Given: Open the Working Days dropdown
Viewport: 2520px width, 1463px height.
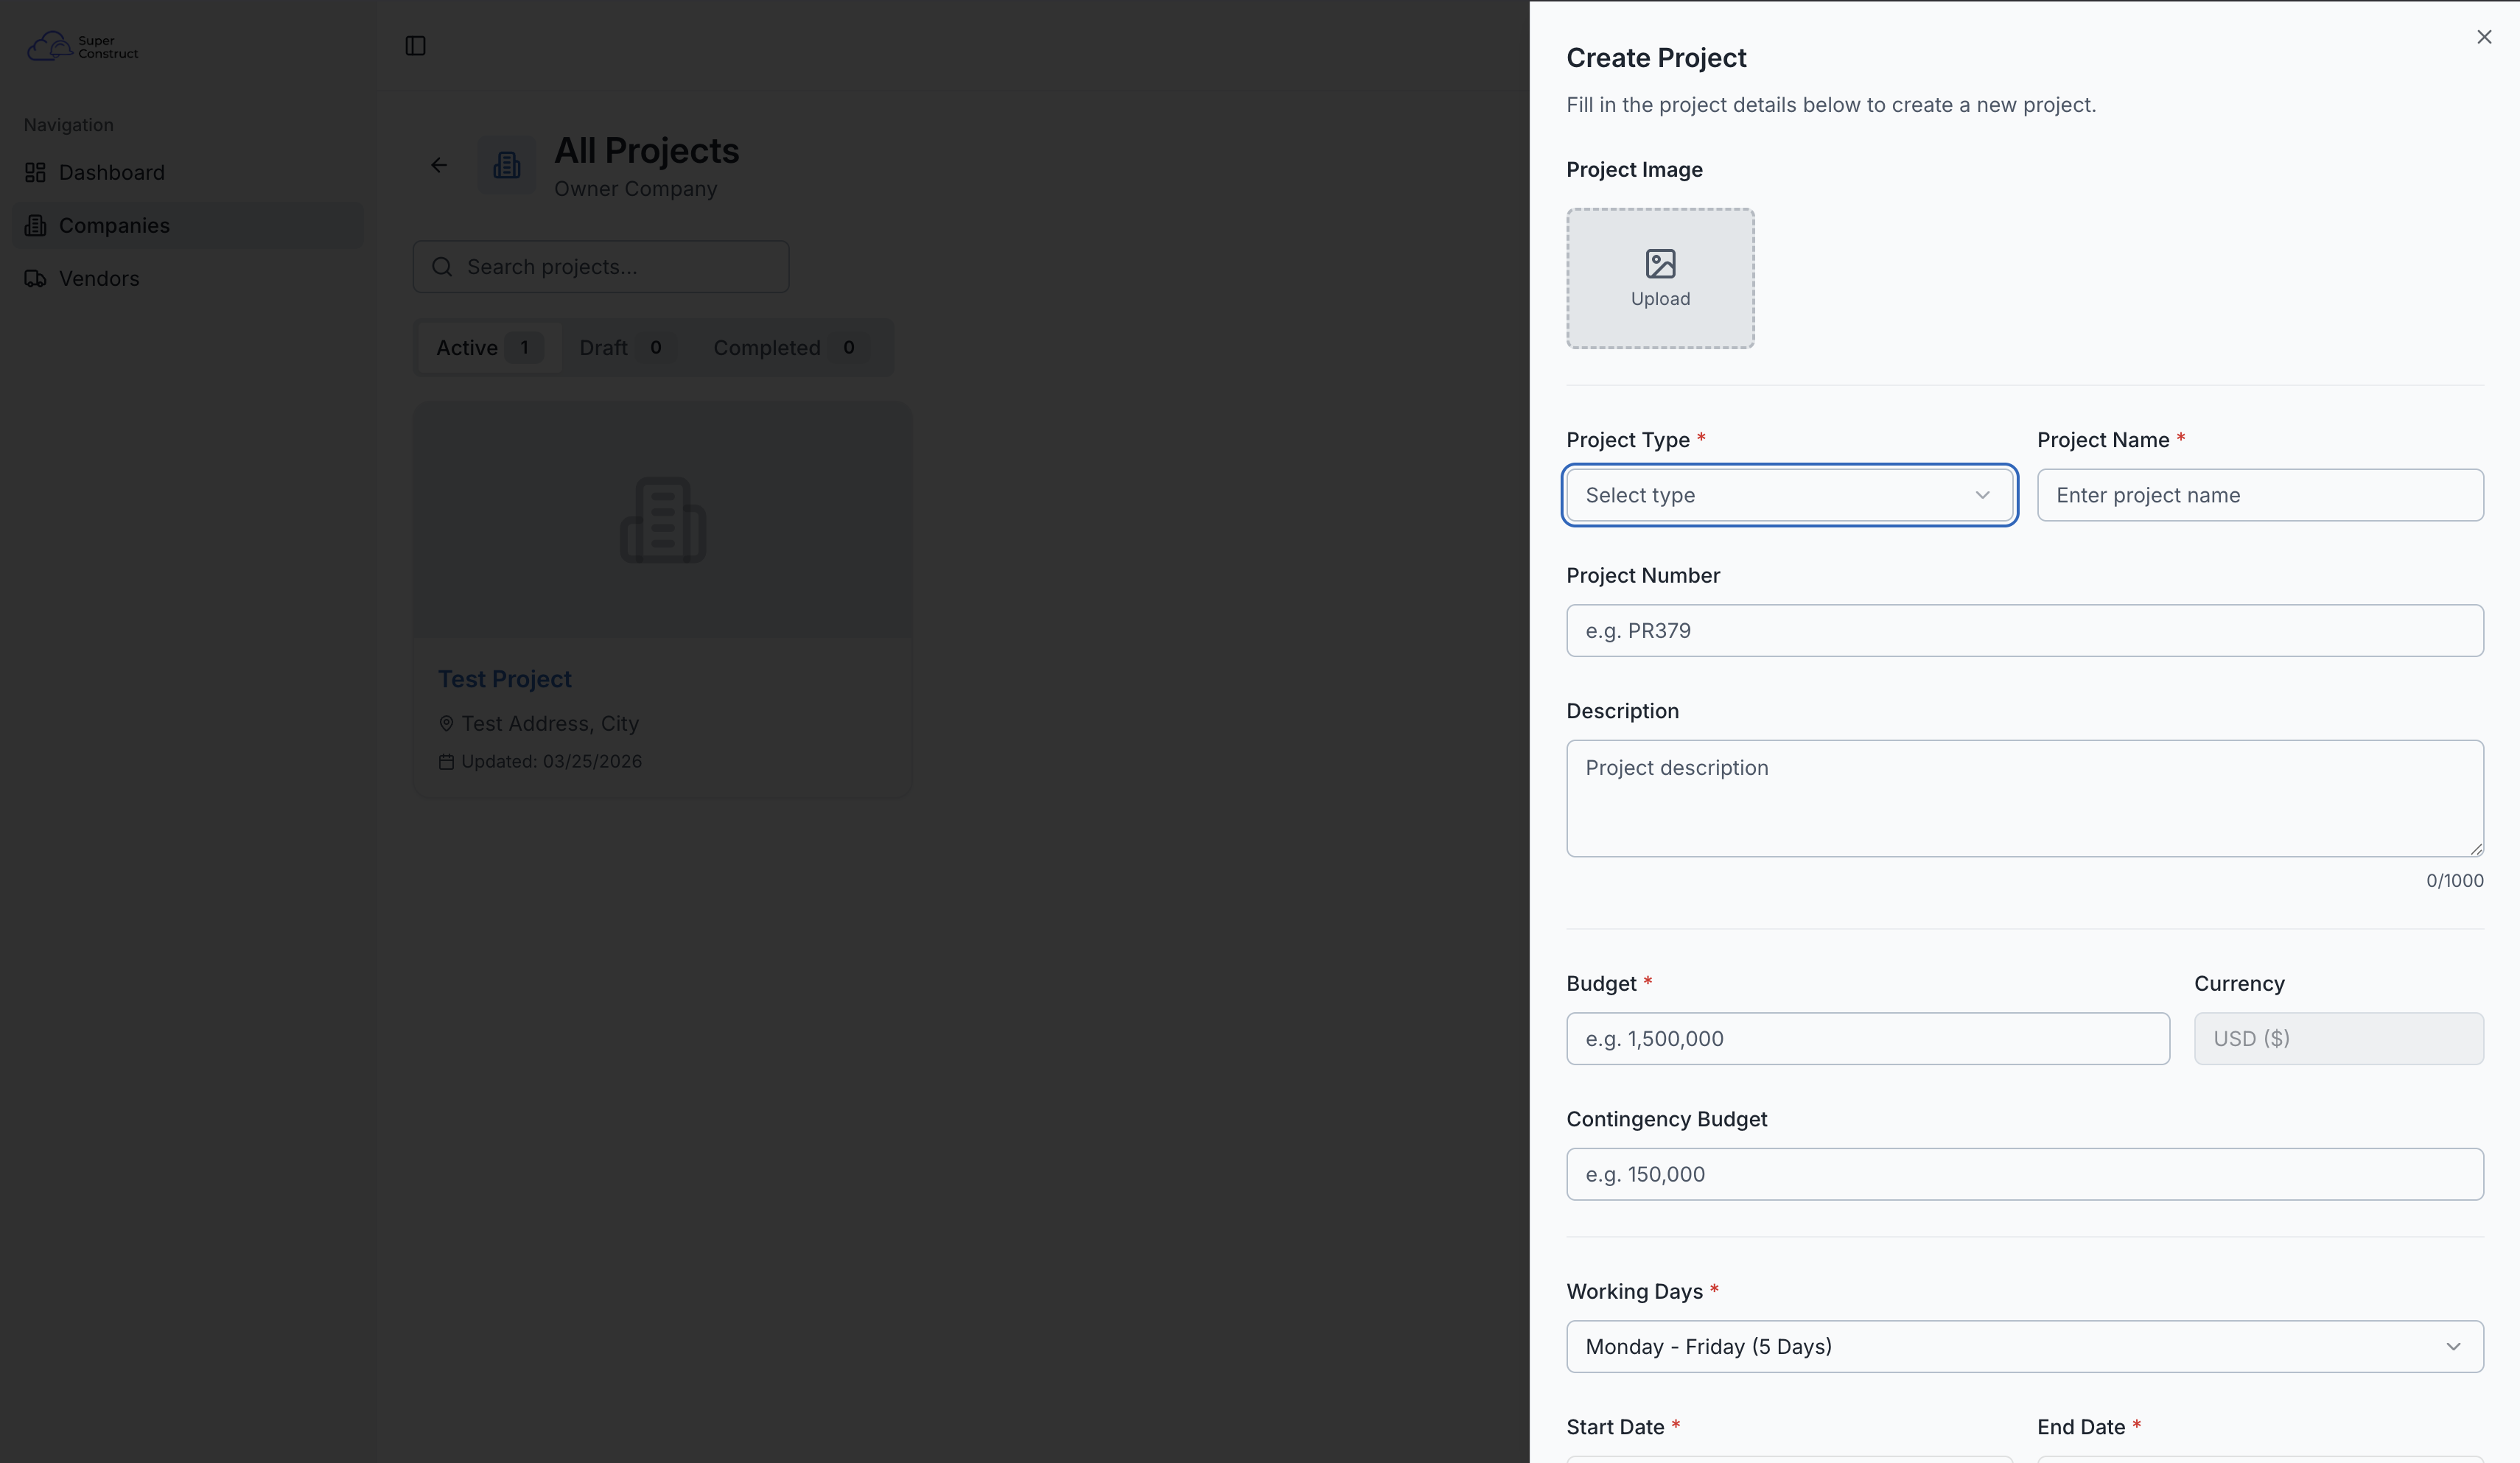Looking at the screenshot, I should coord(2024,1347).
